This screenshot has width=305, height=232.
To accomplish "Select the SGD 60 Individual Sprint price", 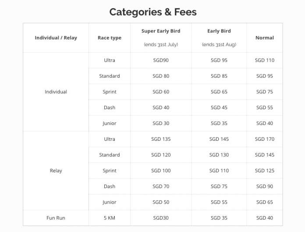I will [161, 92].
